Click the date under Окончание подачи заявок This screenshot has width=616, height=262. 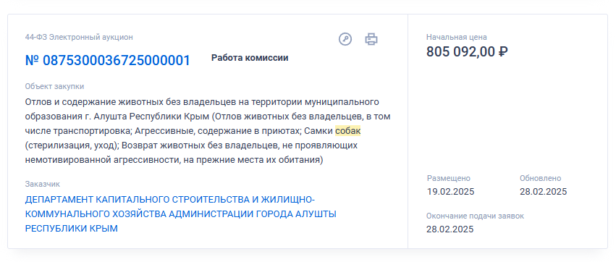point(450,229)
